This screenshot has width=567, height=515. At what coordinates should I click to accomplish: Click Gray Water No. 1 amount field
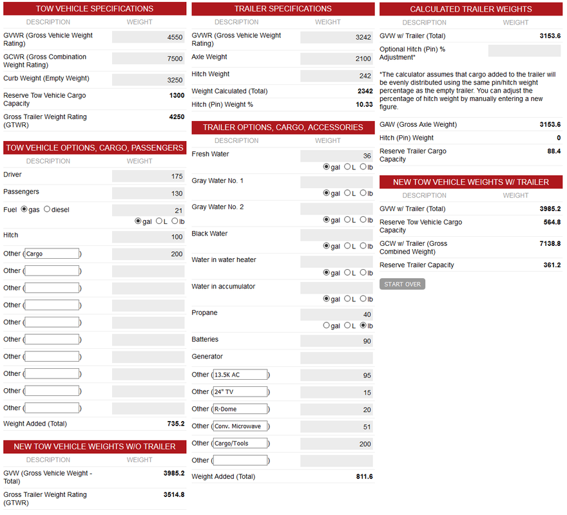pos(336,183)
